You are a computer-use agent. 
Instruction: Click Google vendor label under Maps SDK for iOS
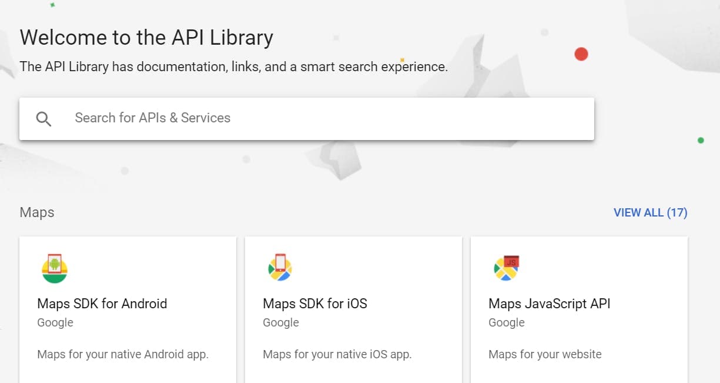281,322
